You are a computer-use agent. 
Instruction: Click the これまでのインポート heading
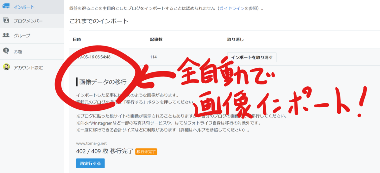(99, 21)
